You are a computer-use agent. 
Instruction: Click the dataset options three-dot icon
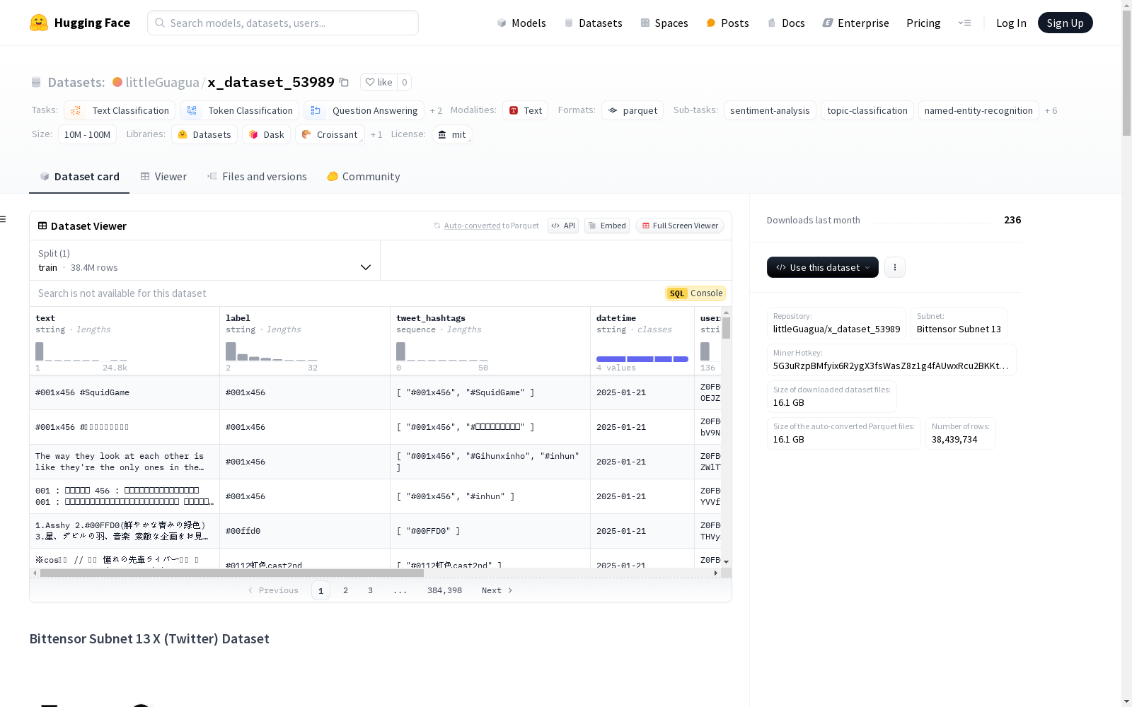pos(895,267)
